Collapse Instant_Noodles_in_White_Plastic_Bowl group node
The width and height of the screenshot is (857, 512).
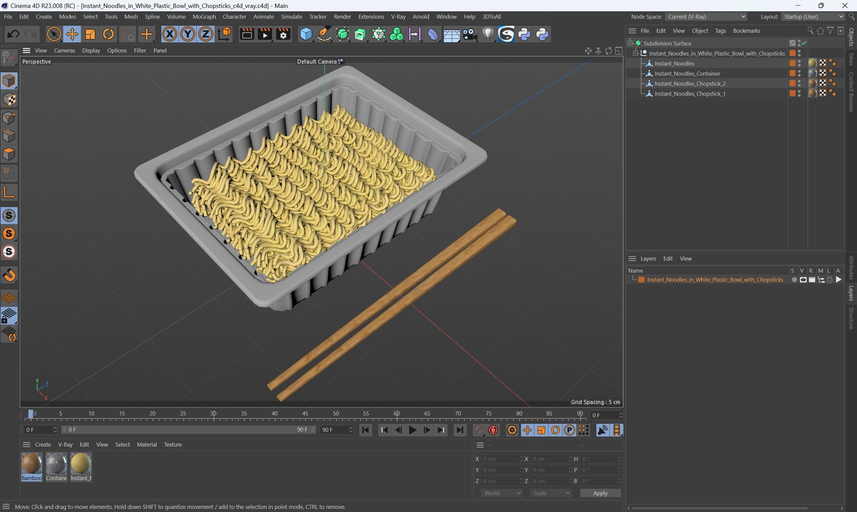pos(636,54)
